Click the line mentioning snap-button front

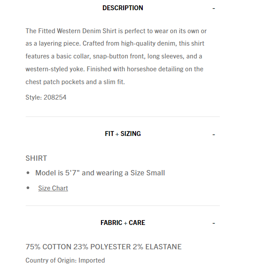coord(114,56)
